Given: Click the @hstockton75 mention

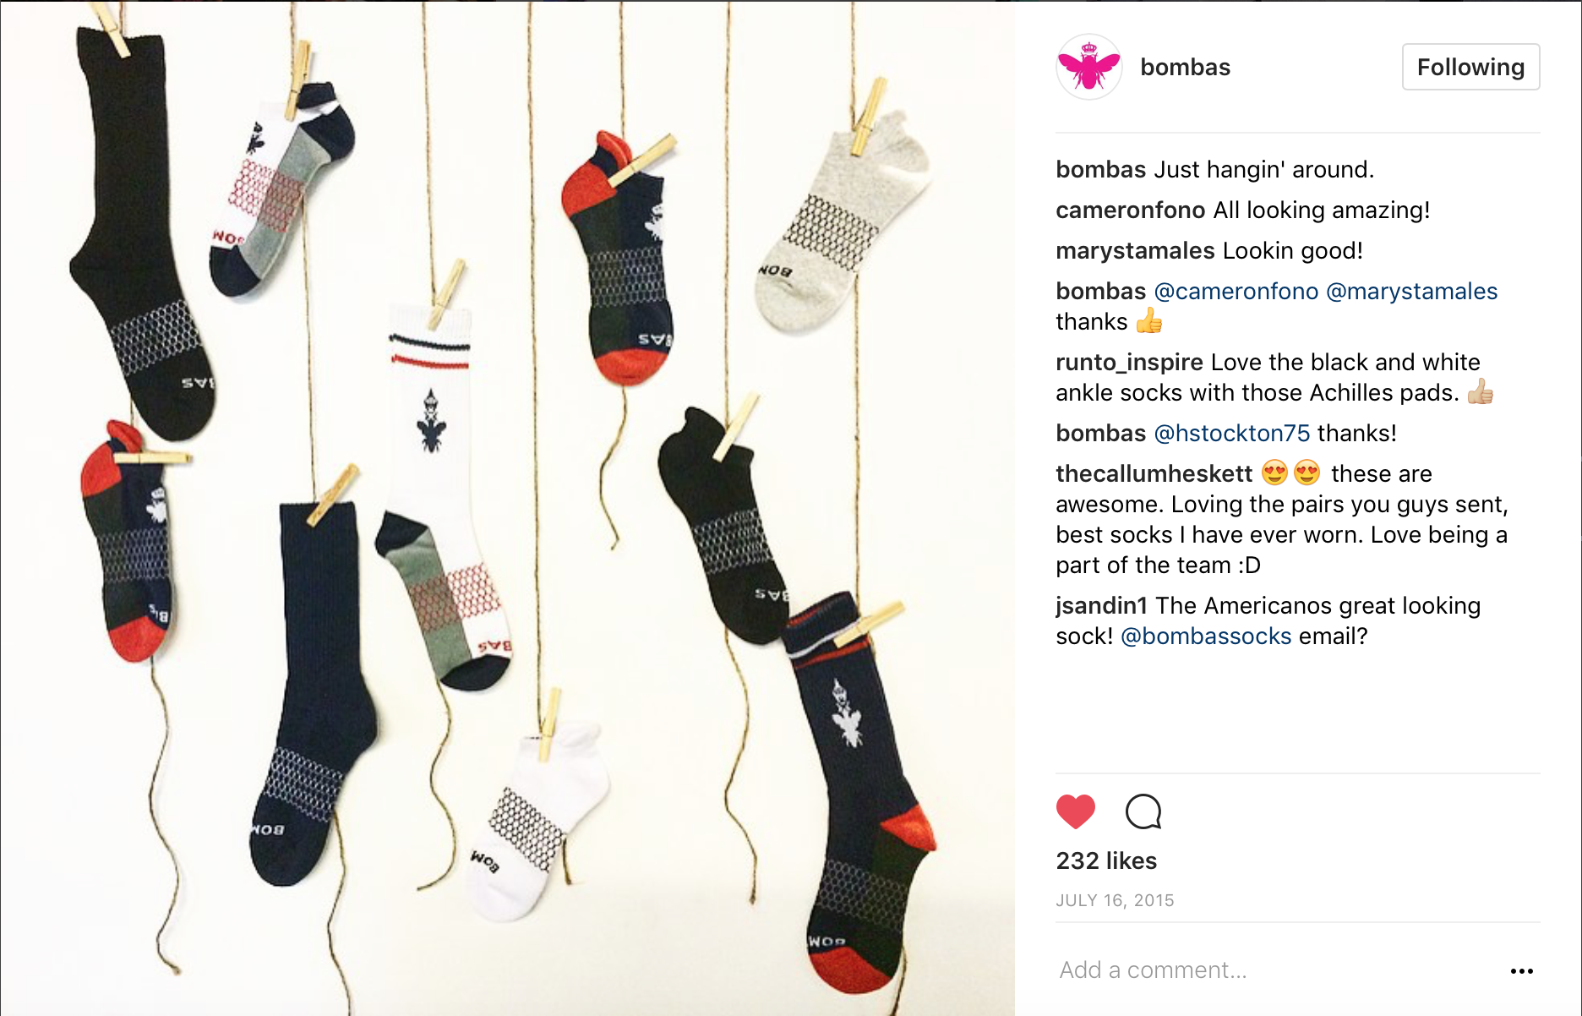Looking at the screenshot, I should click(1231, 433).
